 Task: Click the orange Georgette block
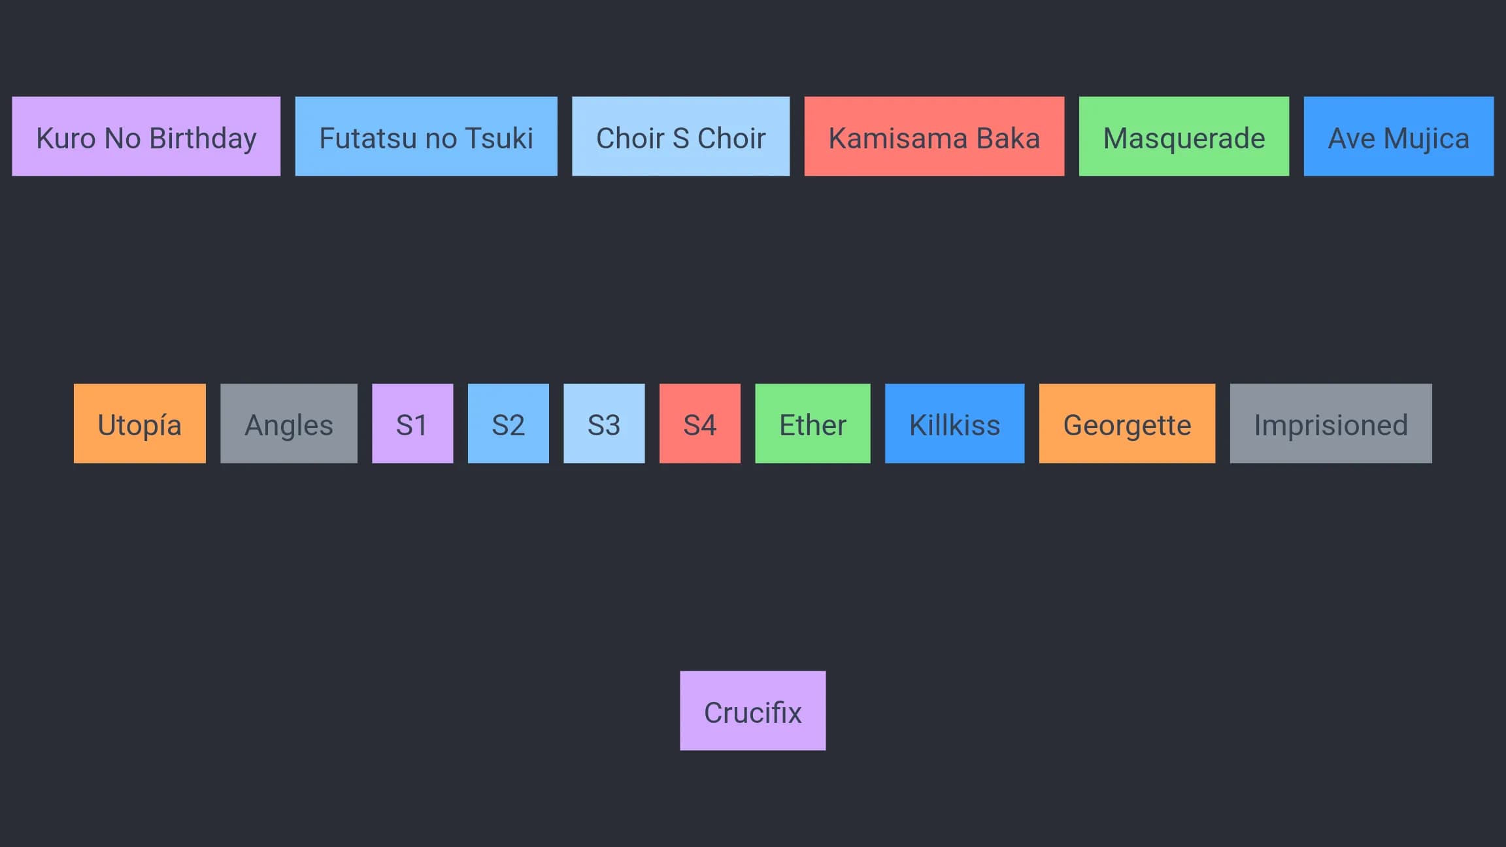[1127, 423]
